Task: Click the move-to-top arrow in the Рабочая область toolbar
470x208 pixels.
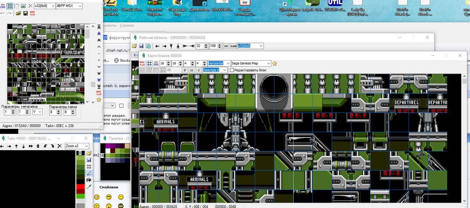Action: (171, 46)
